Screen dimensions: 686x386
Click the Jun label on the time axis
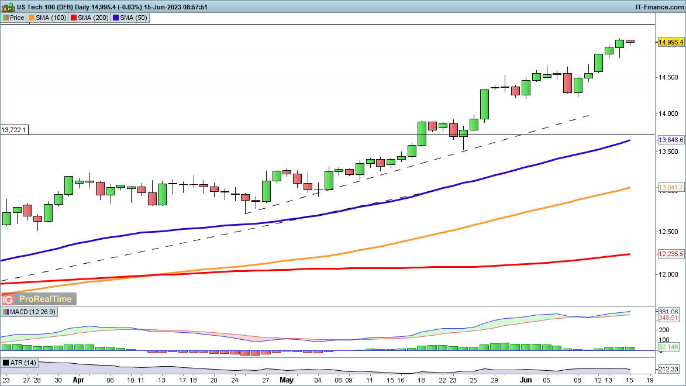coord(525,380)
